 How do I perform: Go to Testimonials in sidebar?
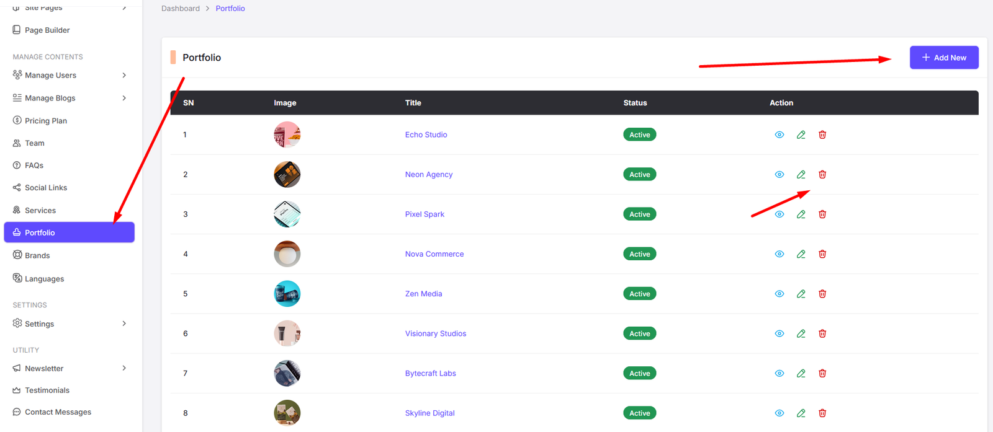click(x=47, y=390)
